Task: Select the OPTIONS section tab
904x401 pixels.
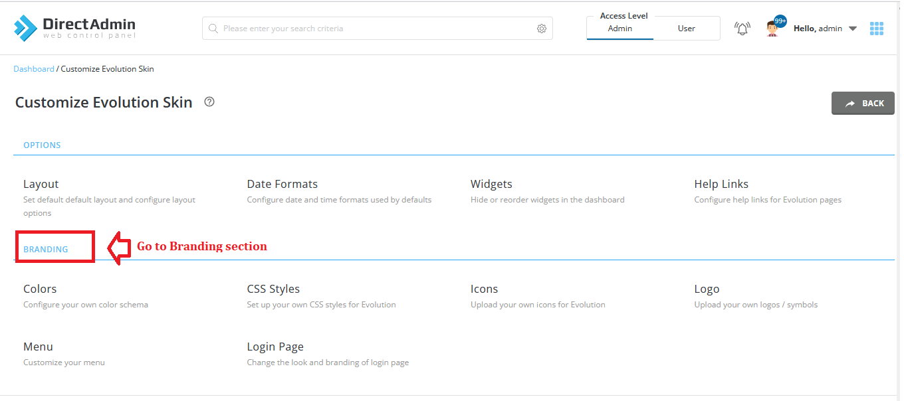Action: [42, 145]
